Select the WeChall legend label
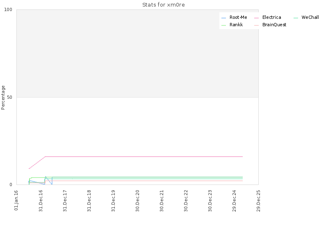This screenshot has height=246, width=328. (x=310, y=17)
